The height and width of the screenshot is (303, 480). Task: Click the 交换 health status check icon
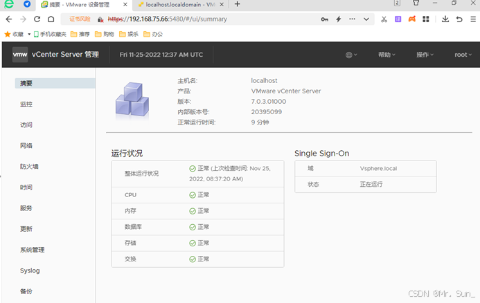pyautogui.click(x=193, y=259)
